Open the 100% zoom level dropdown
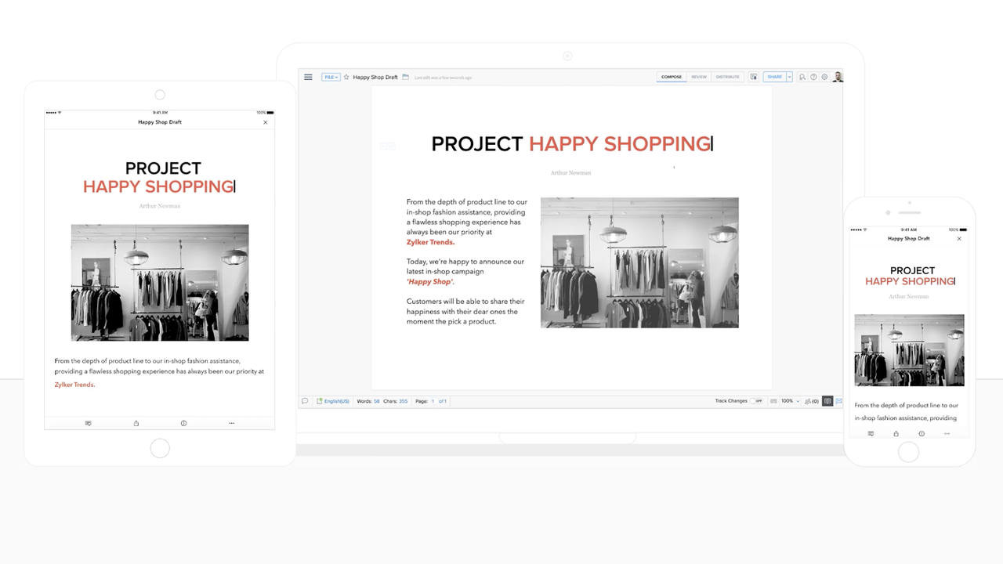The image size is (1003, 564). pos(789,401)
